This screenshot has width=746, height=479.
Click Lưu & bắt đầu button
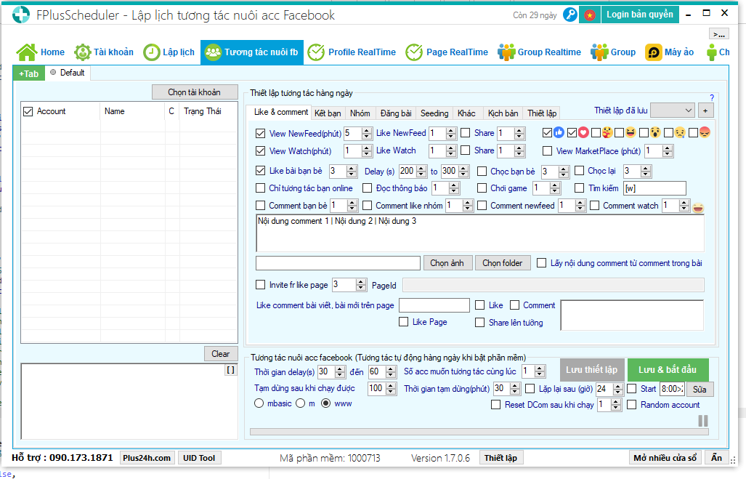(x=668, y=370)
